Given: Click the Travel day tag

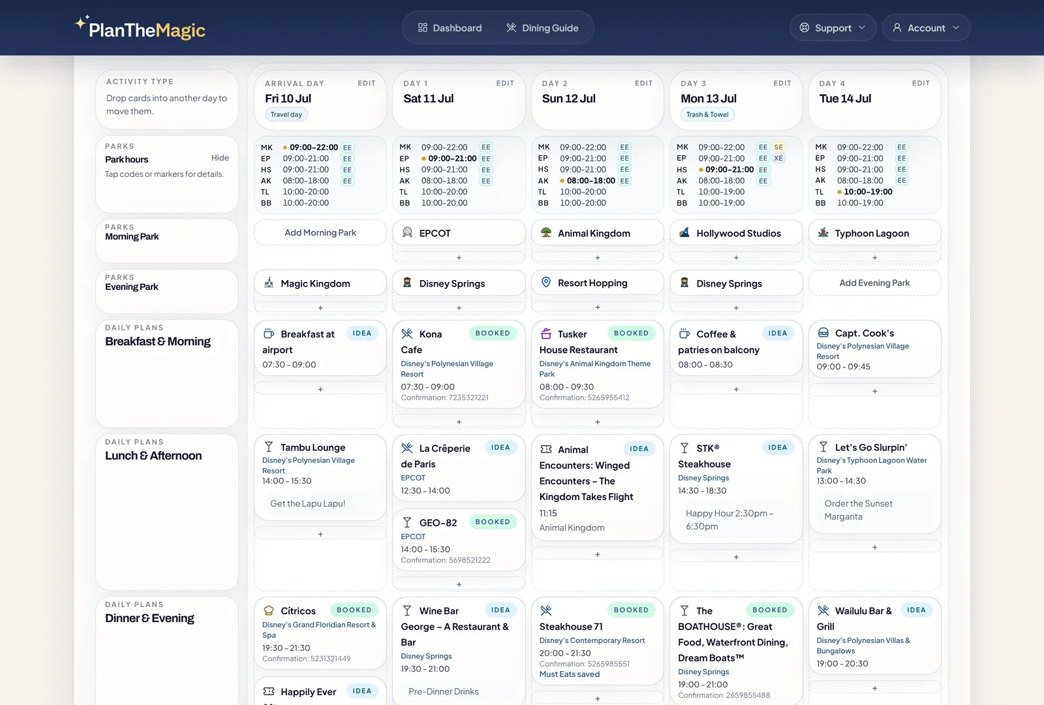Looking at the screenshot, I should (x=286, y=115).
